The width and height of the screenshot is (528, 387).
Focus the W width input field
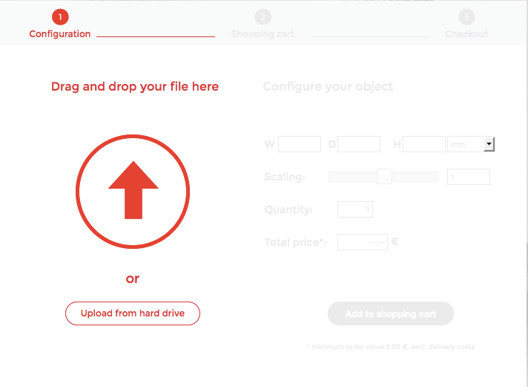click(x=300, y=144)
